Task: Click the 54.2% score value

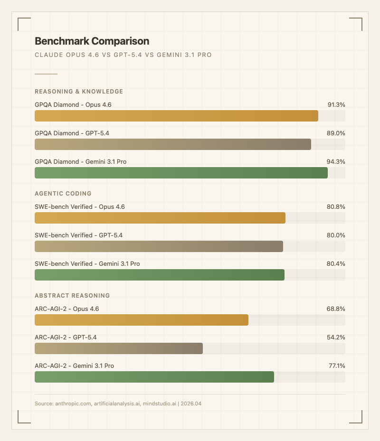Action: [336, 337]
